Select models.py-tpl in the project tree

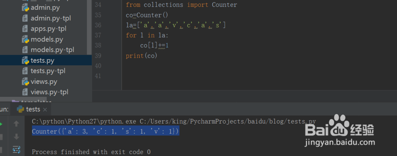click(x=52, y=50)
